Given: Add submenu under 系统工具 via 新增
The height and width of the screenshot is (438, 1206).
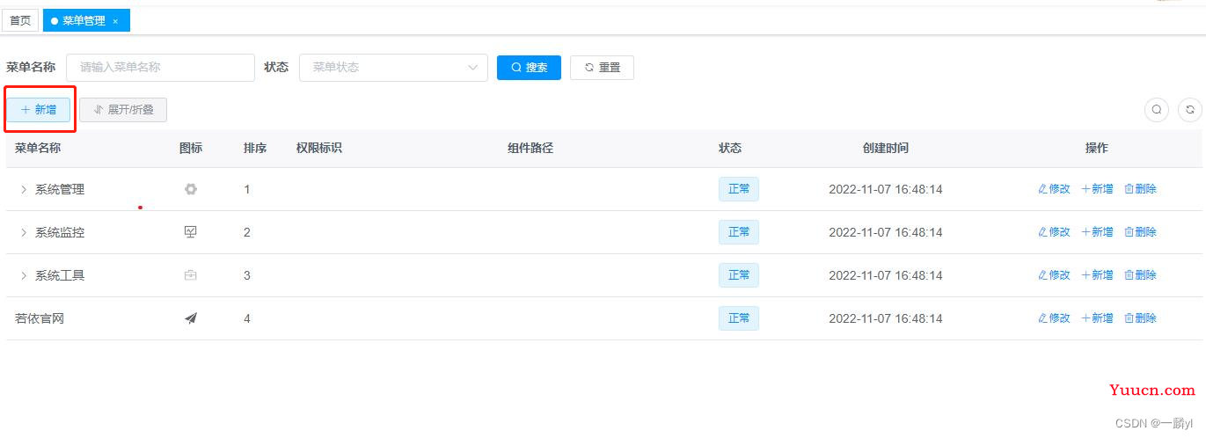Looking at the screenshot, I should [1097, 275].
